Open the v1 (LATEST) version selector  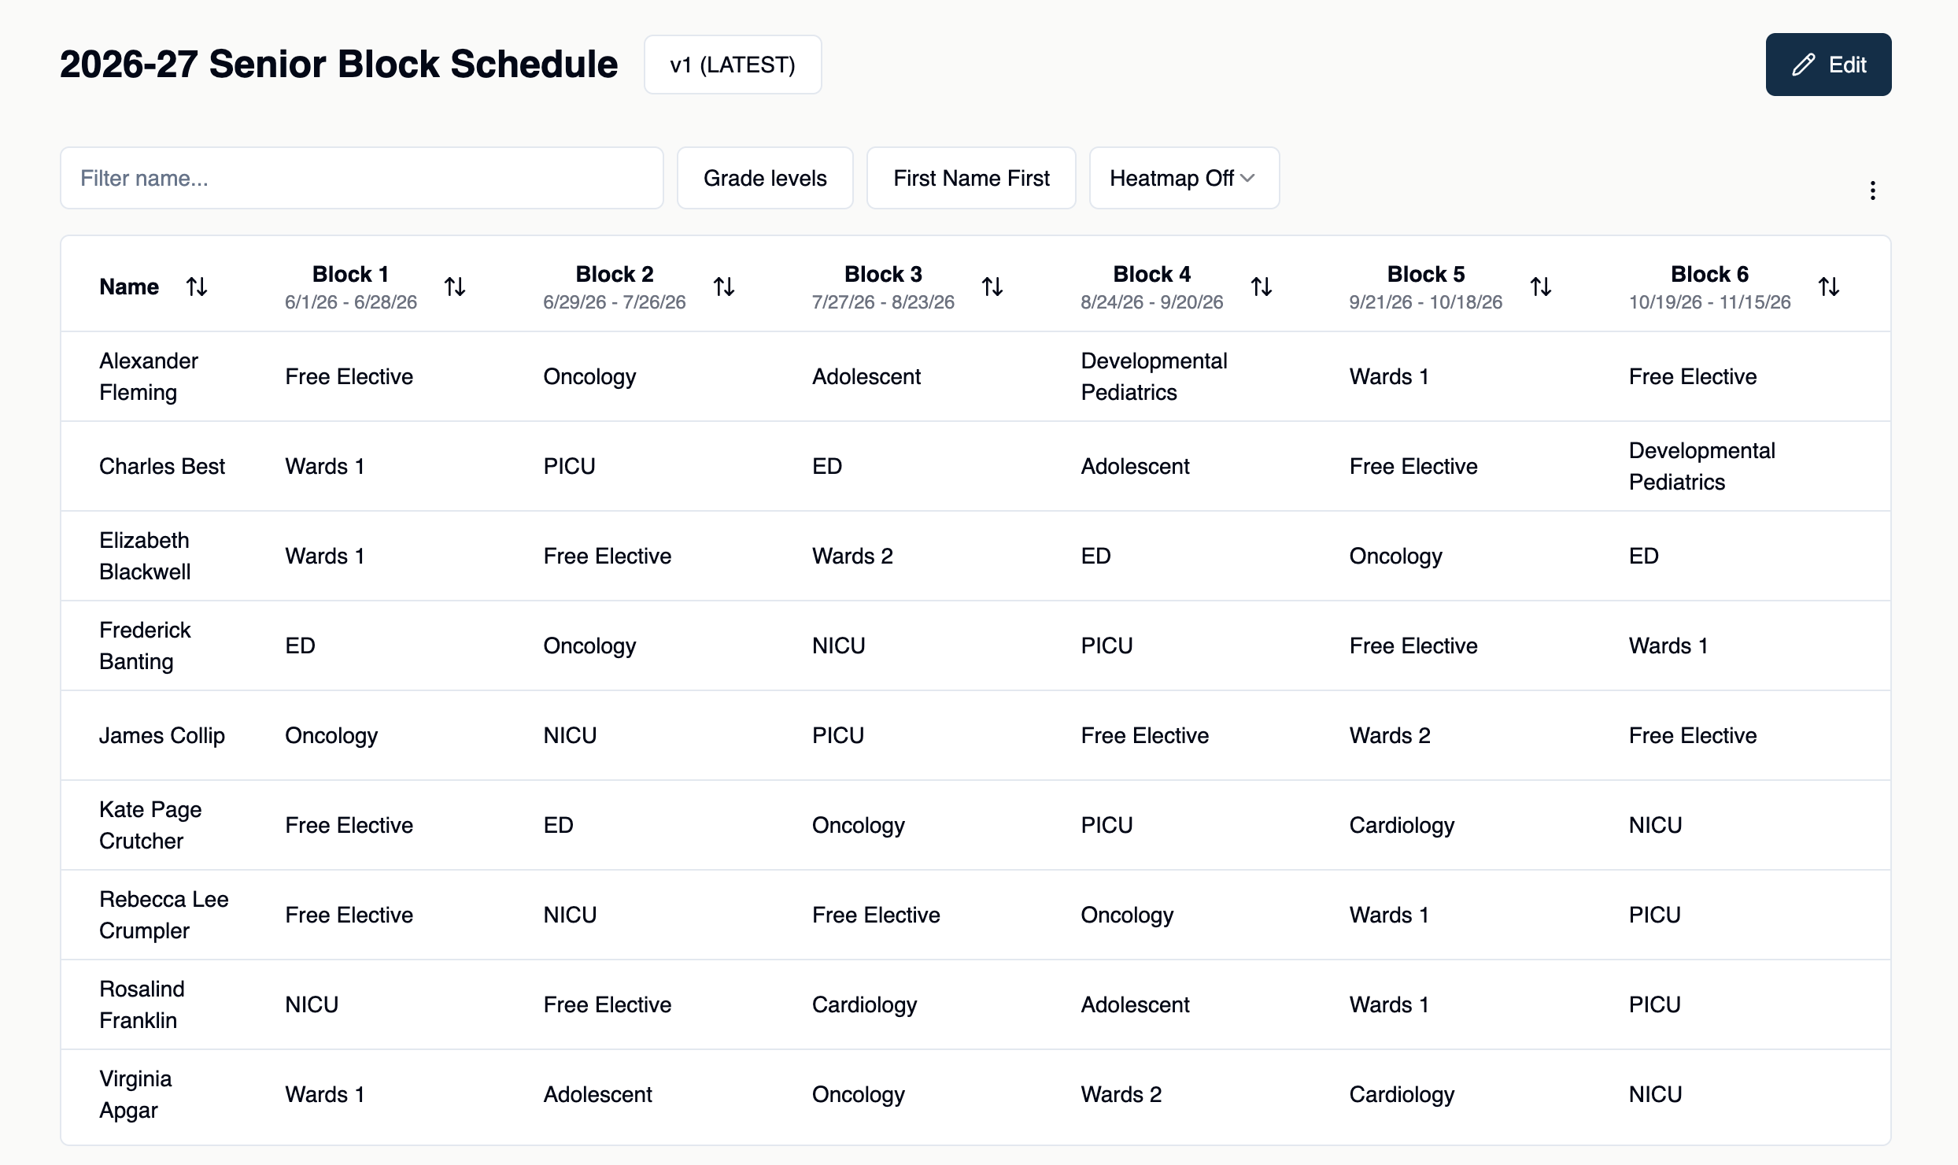tap(732, 65)
